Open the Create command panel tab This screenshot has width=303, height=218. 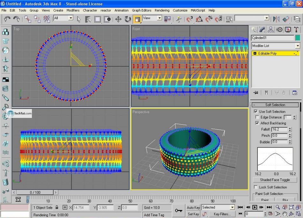(254, 30)
